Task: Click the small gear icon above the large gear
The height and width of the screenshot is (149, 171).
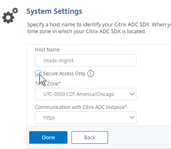Action: [x=15, y=11]
